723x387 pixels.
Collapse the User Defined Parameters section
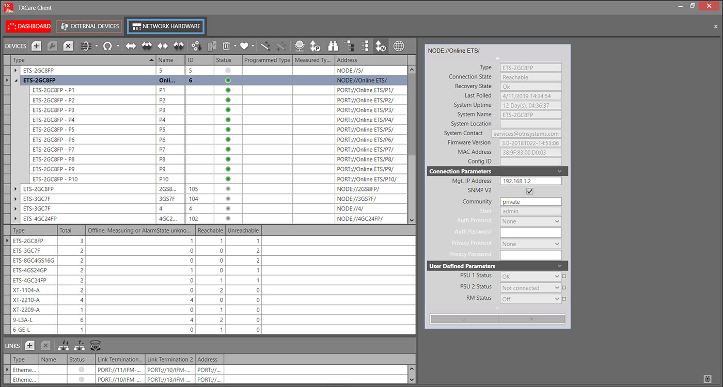[x=560, y=266]
